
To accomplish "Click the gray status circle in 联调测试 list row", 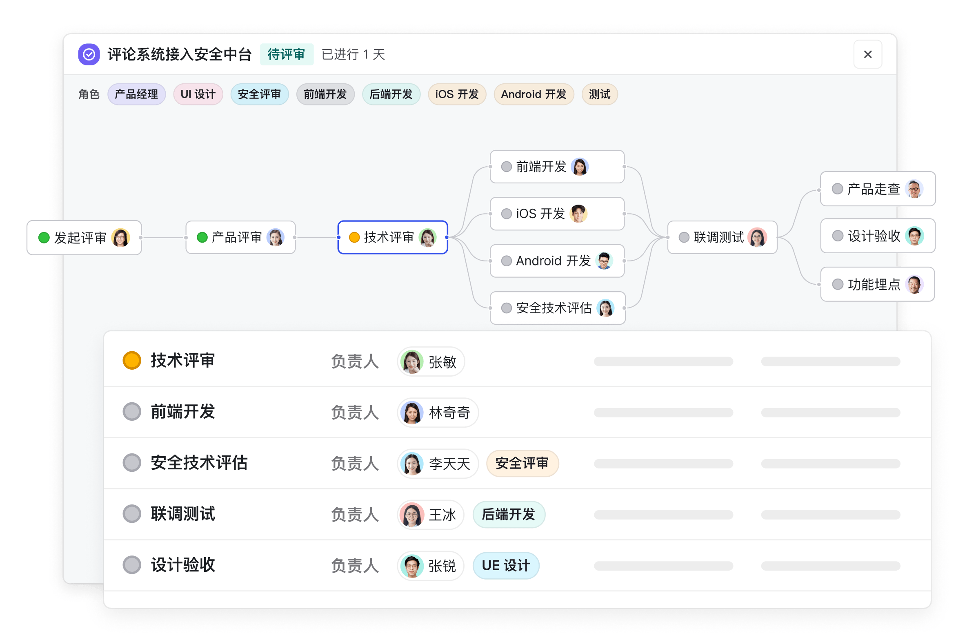I will pos(132,513).
